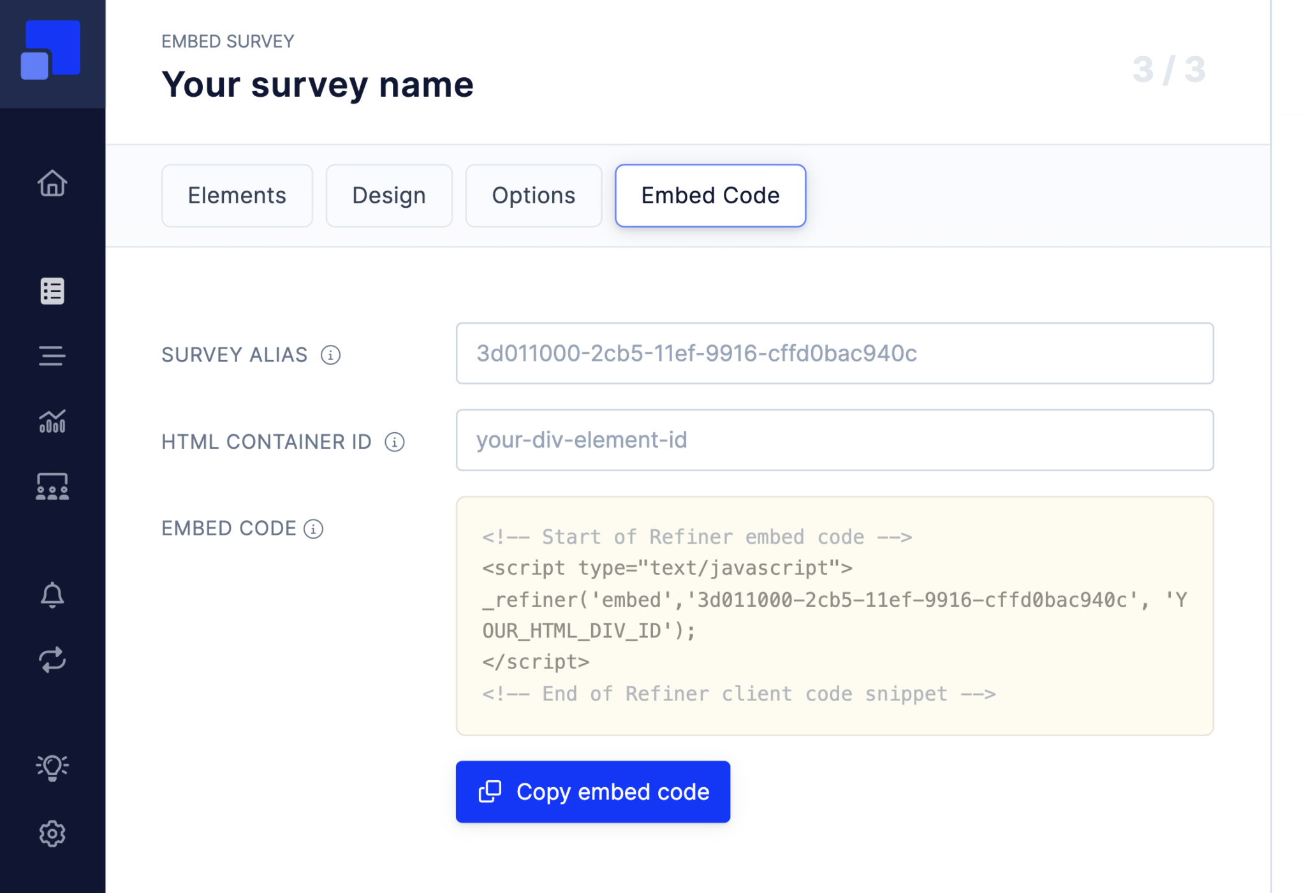Open the surveys list icon in sidebar
Viewport: 1306px width, 893px height.
(x=52, y=291)
